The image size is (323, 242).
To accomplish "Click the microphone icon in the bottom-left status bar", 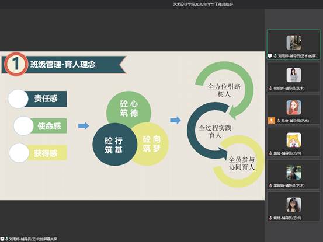I will 6,239.
